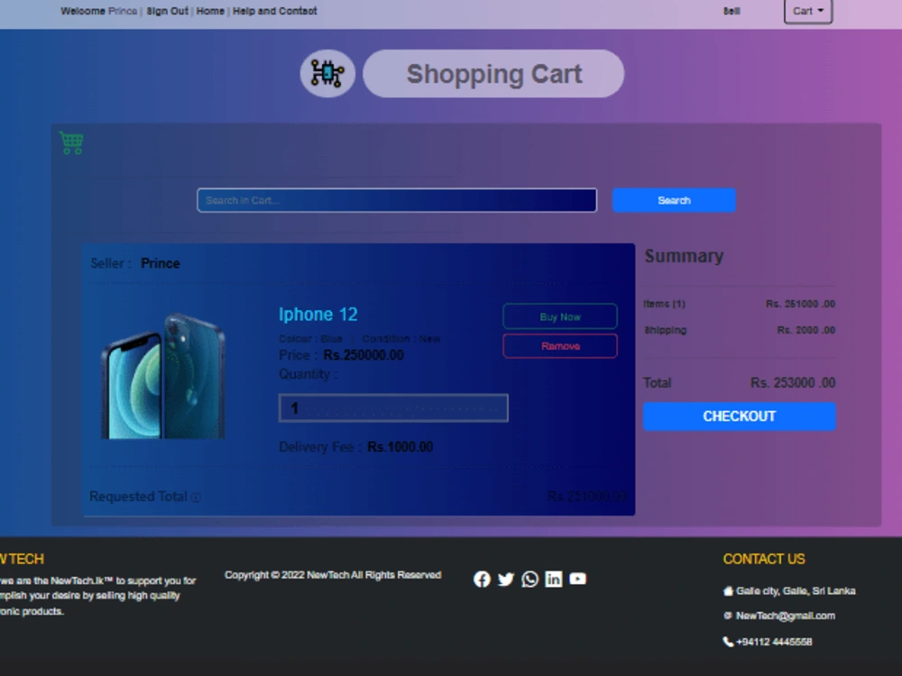Click price text Rs.250000.00
This screenshot has width=902, height=676.
coord(364,355)
